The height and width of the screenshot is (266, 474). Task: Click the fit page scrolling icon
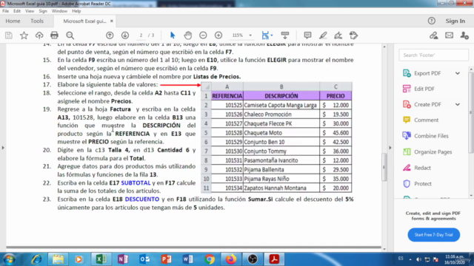click(265, 35)
